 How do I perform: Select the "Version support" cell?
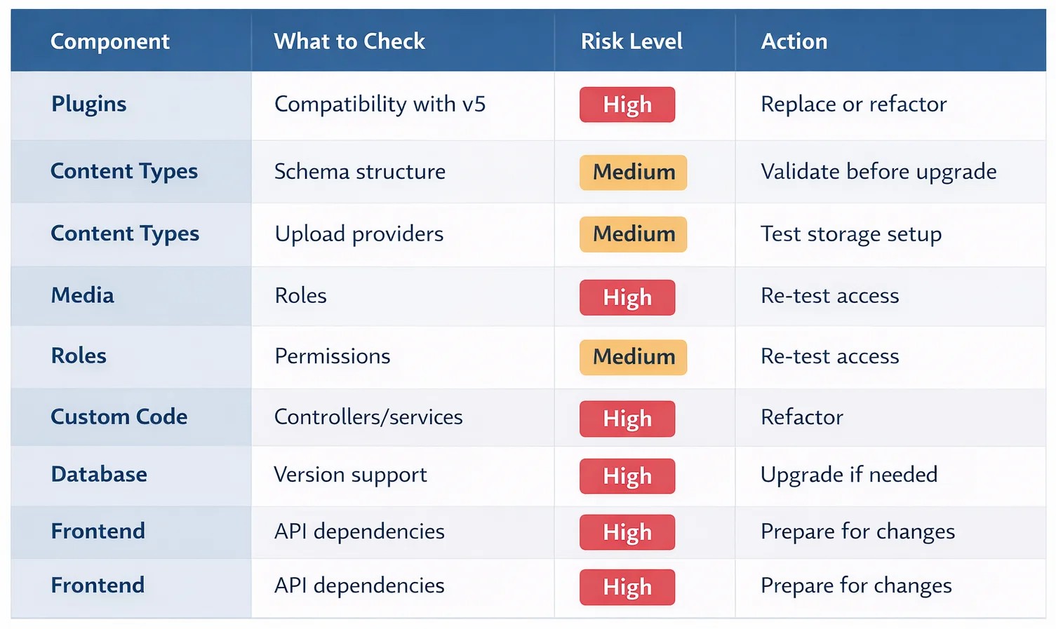[350, 475]
